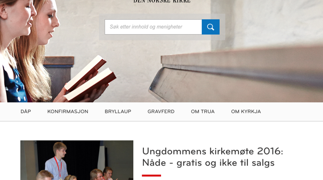Click the red accent line under headline
Viewport: 323px width, 180px height.
(x=151, y=176)
